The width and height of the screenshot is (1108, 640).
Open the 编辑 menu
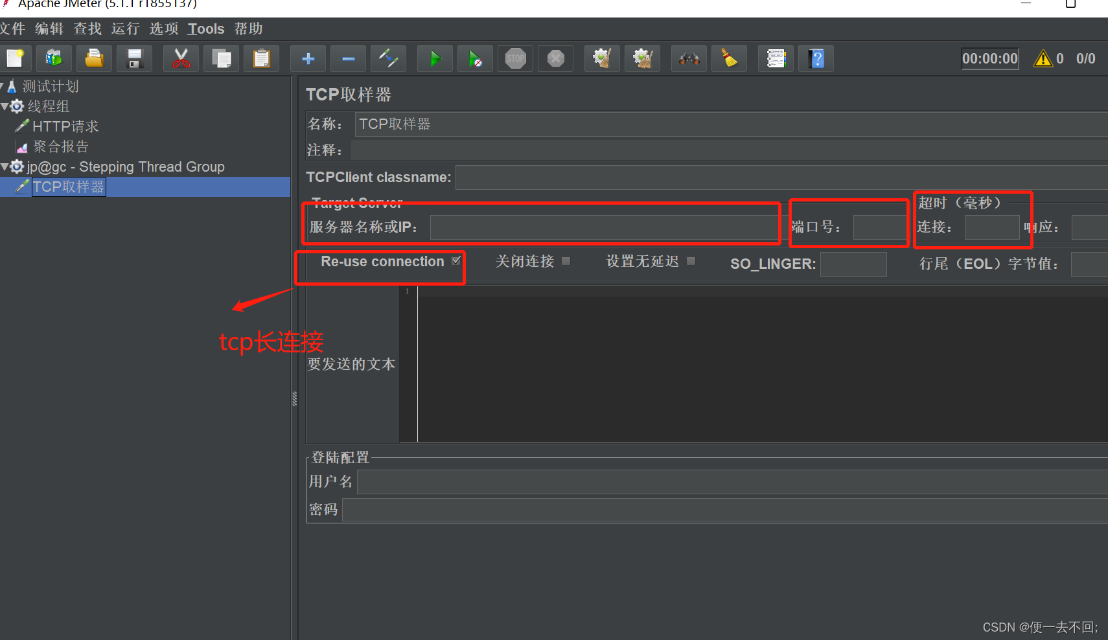tap(49, 29)
